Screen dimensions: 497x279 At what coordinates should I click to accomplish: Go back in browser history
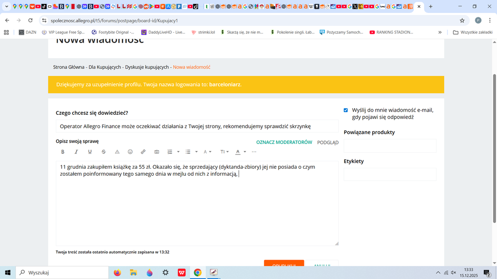click(7, 20)
